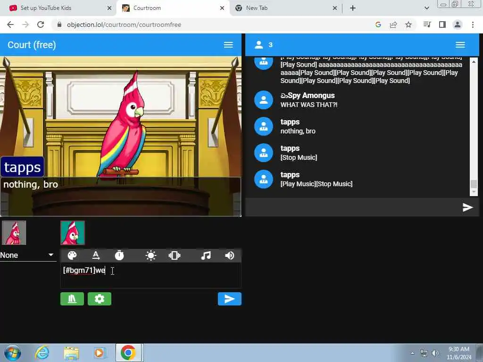The image size is (483, 362).
Task: Click avatar beside 'nothing, bro' message
Action: (263, 126)
